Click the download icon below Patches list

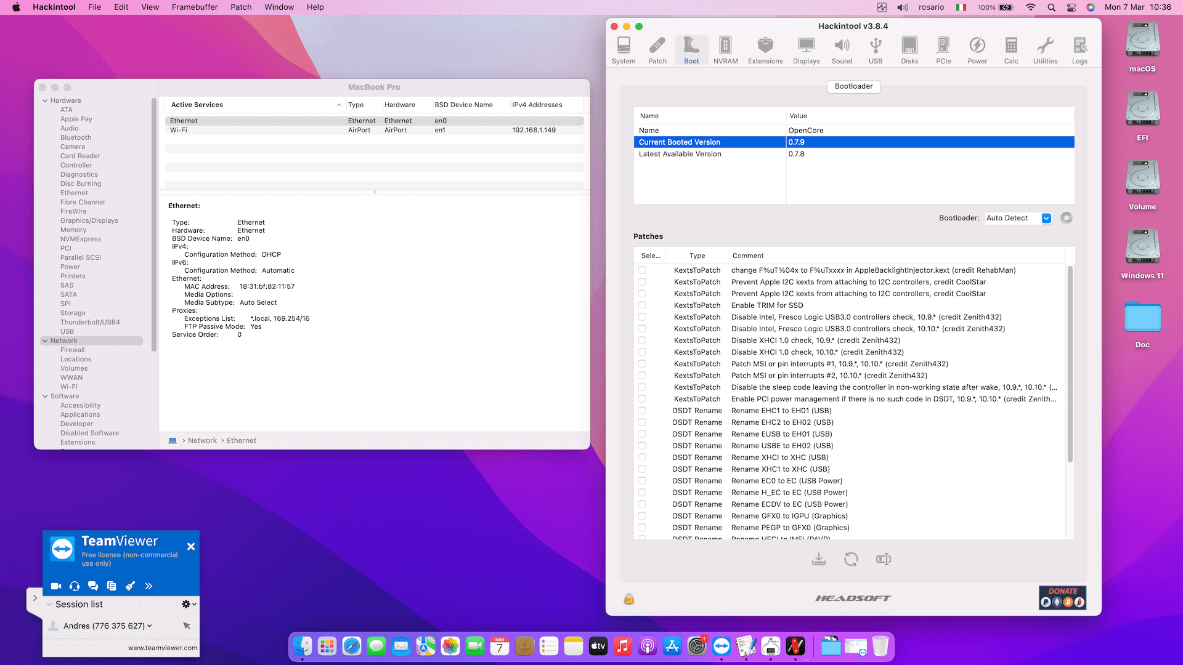pyautogui.click(x=818, y=559)
